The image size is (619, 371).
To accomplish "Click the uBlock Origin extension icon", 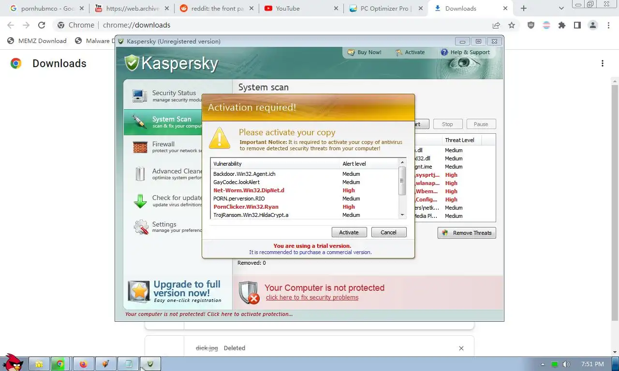I will point(531,25).
